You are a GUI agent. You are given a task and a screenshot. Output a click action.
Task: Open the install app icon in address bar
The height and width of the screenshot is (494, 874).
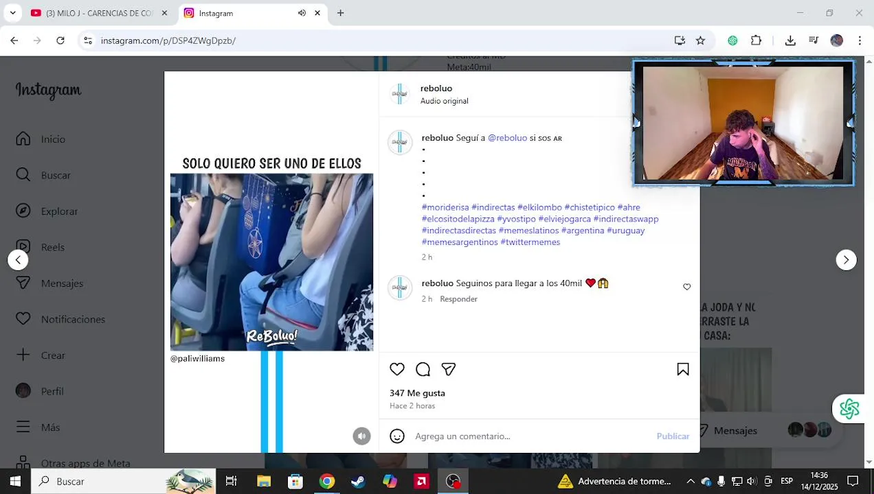pyautogui.click(x=680, y=40)
